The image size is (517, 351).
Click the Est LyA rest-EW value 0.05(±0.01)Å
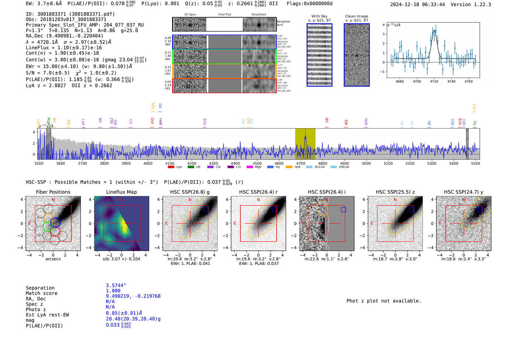(x=124, y=313)
